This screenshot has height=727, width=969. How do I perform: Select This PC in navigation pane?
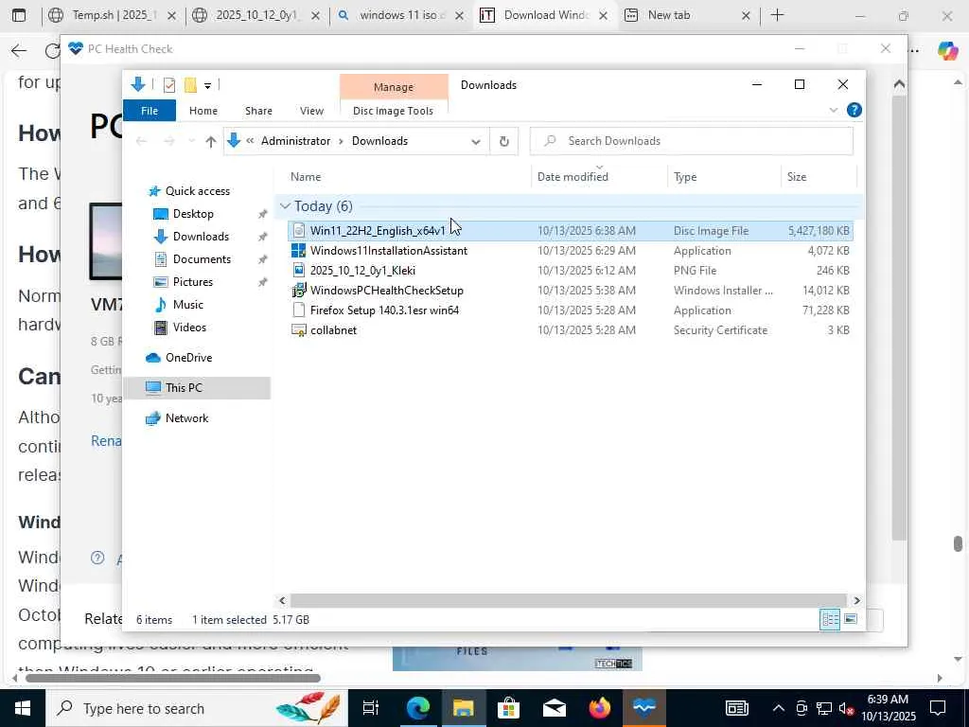tap(184, 387)
